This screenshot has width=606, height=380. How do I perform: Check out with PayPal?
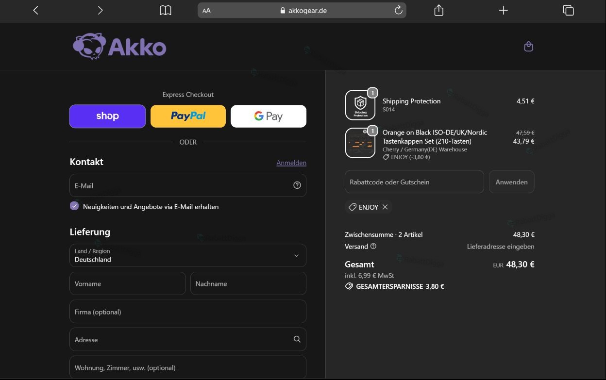tap(188, 116)
